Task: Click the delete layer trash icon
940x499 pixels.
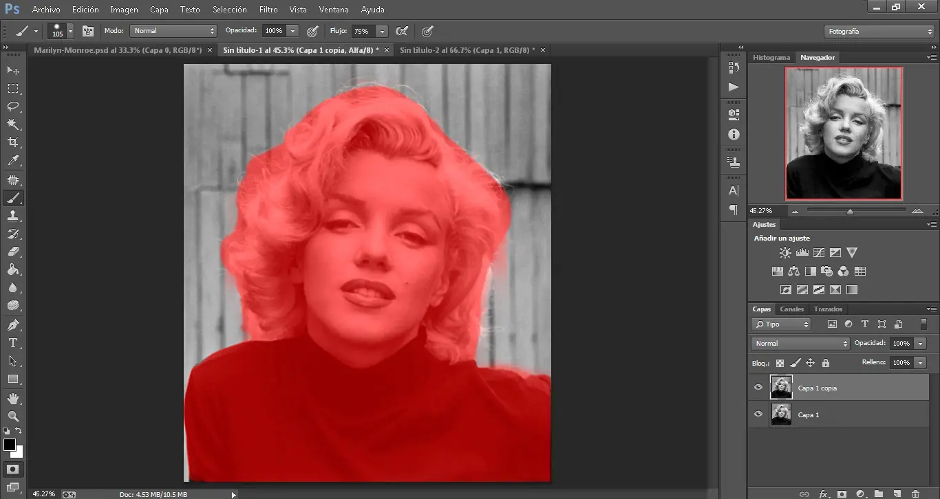Action: pos(915,494)
